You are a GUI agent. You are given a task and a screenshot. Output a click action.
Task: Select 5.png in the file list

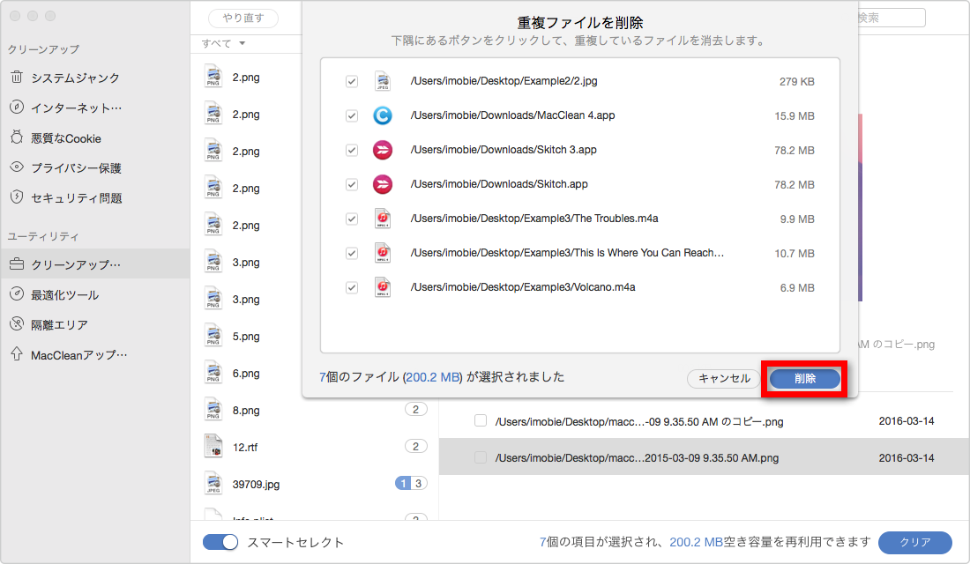[248, 336]
